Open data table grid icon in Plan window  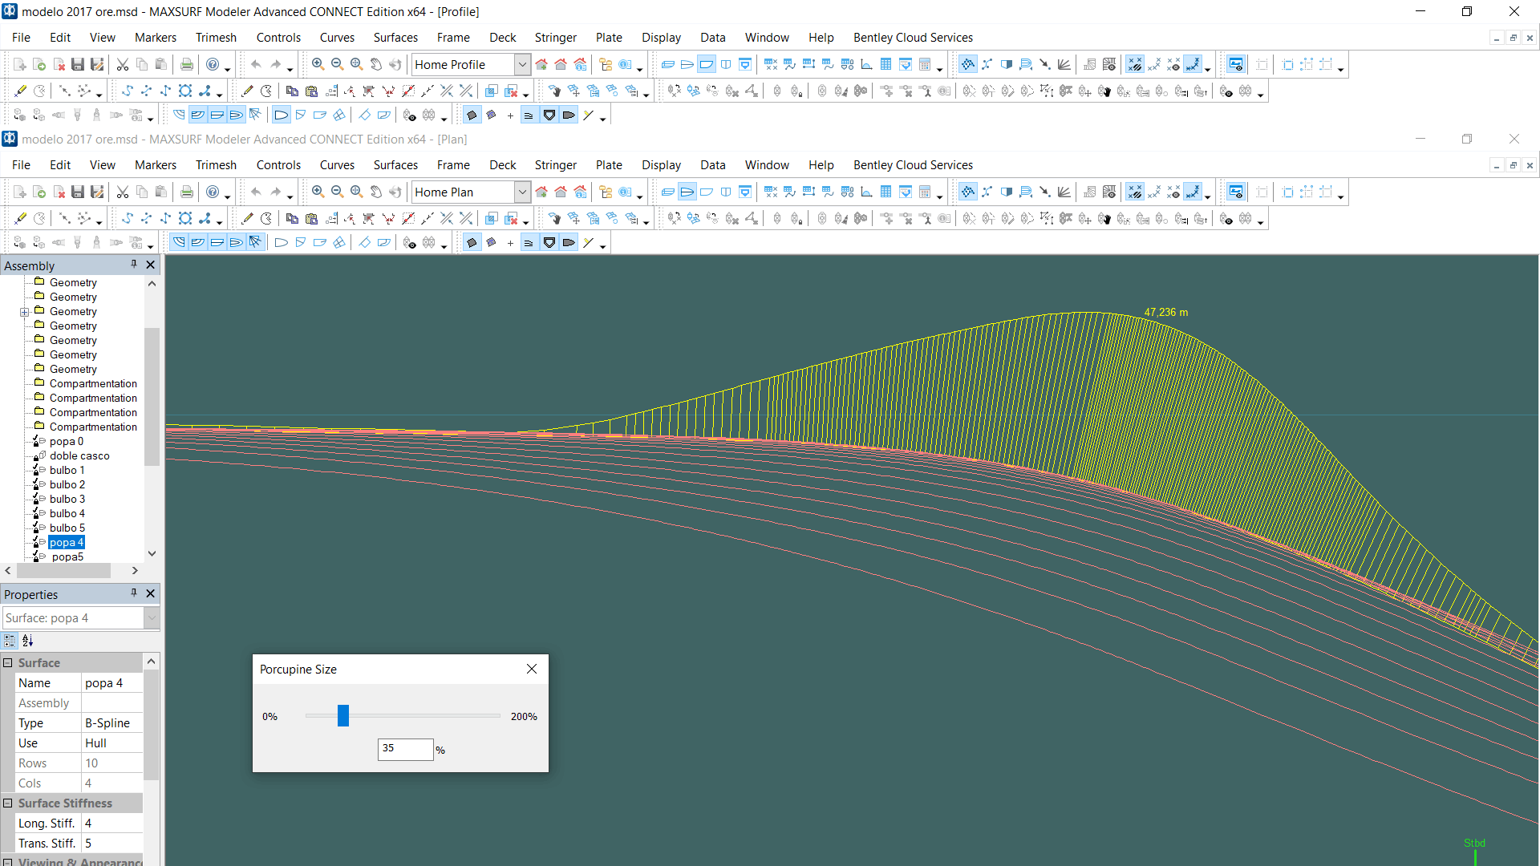pyautogui.click(x=886, y=192)
